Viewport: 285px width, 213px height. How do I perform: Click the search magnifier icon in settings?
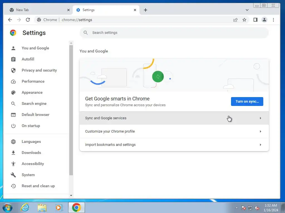pyautogui.click(x=85, y=33)
